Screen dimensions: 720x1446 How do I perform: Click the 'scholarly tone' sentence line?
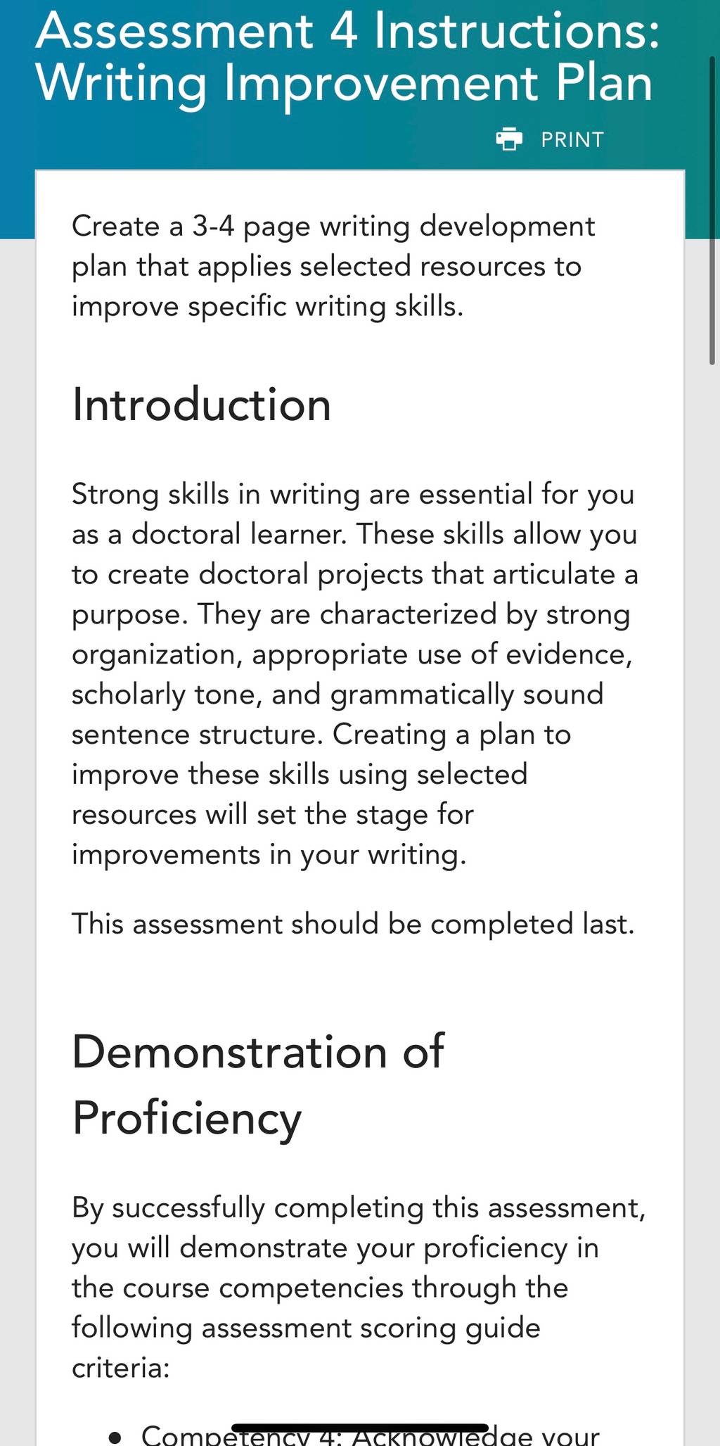click(x=337, y=695)
